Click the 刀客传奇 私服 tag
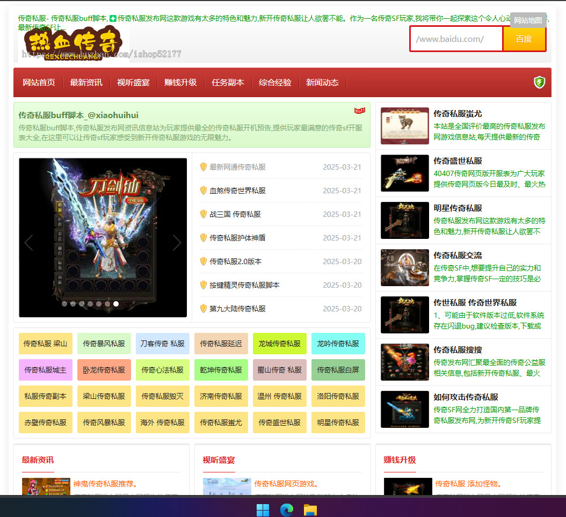Image resolution: width=566 pixels, height=517 pixels. click(162, 344)
